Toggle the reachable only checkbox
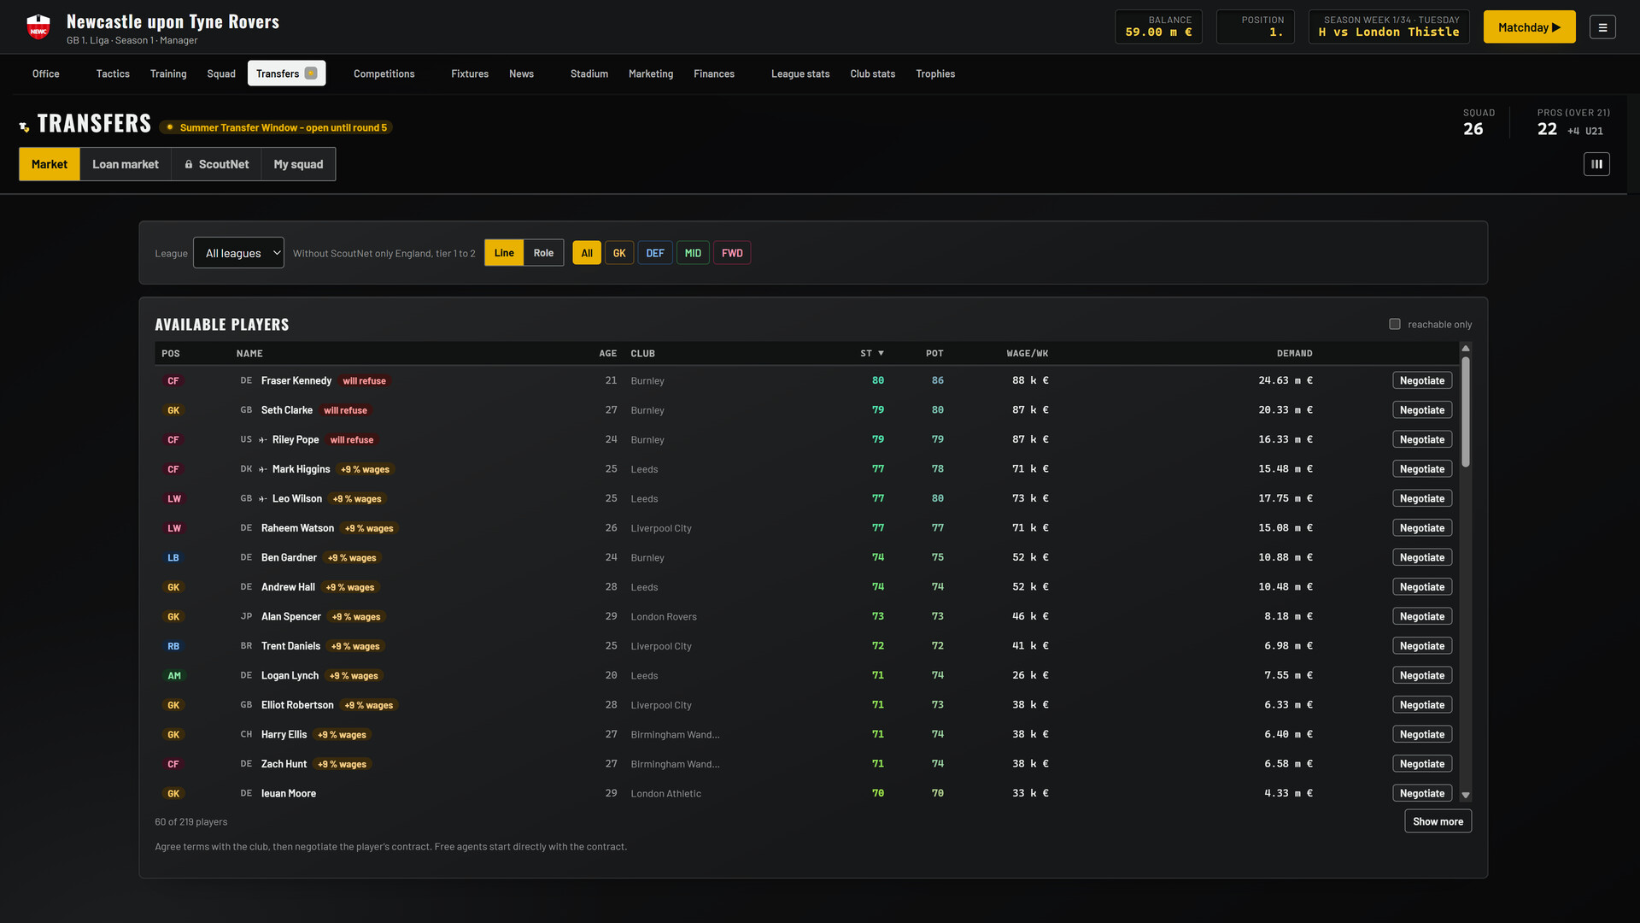This screenshot has height=923, width=1640. coord(1395,324)
